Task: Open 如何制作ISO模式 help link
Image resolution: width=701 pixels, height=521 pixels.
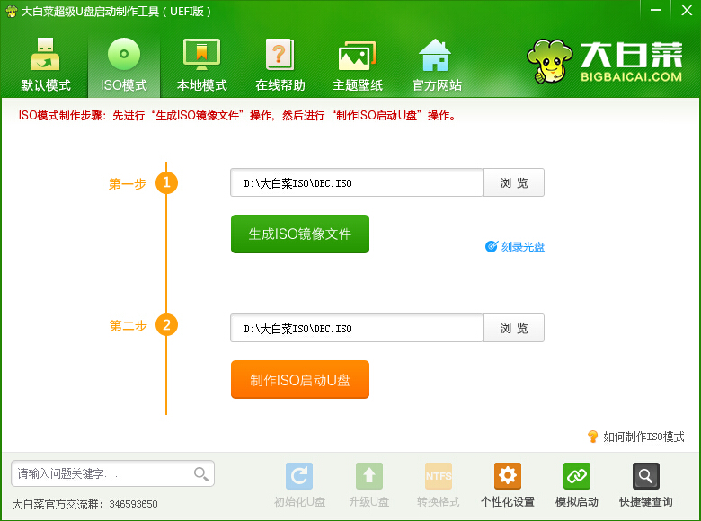Action: (x=635, y=437)
